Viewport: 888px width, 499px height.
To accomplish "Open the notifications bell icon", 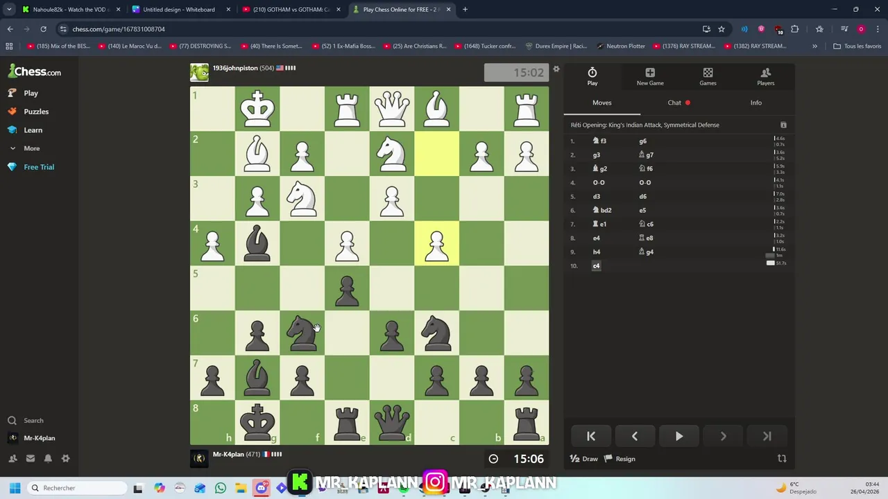I will pos(48,458).
